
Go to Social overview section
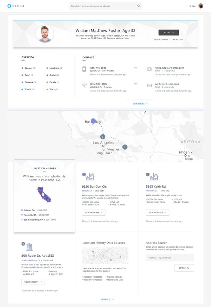point(53,75)
